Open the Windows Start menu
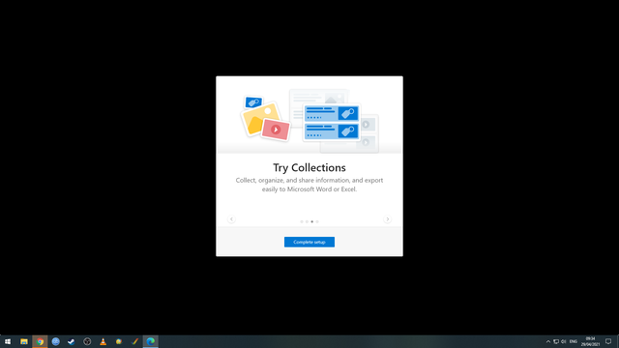Viewport: 619px width, 348px height. 8,341
